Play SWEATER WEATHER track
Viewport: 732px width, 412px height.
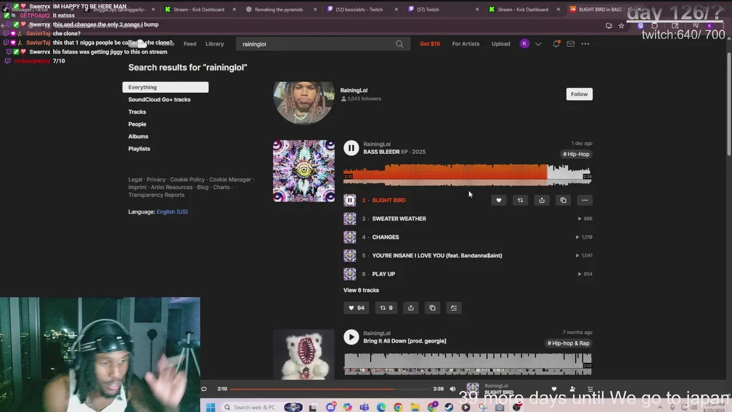coord(399,219)
